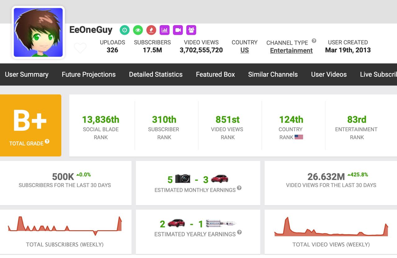Click the Total Grade help question mark

[x=47, y=141]
